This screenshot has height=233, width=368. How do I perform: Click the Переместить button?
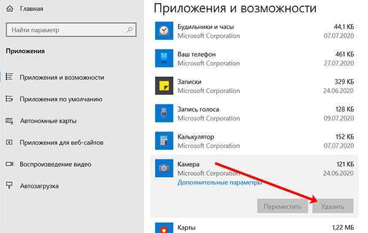coord(283,206)
